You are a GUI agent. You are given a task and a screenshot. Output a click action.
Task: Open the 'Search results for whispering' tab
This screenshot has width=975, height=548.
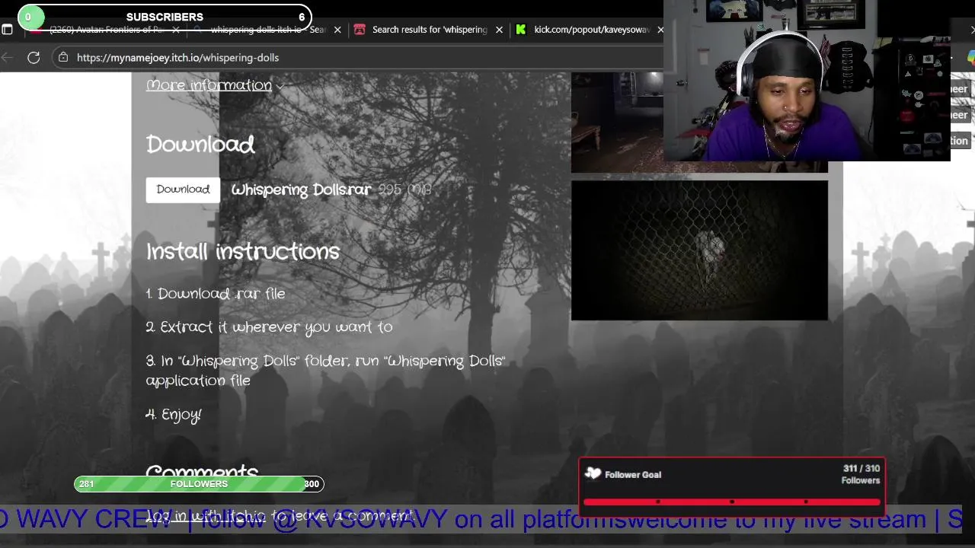pos(430,30)
